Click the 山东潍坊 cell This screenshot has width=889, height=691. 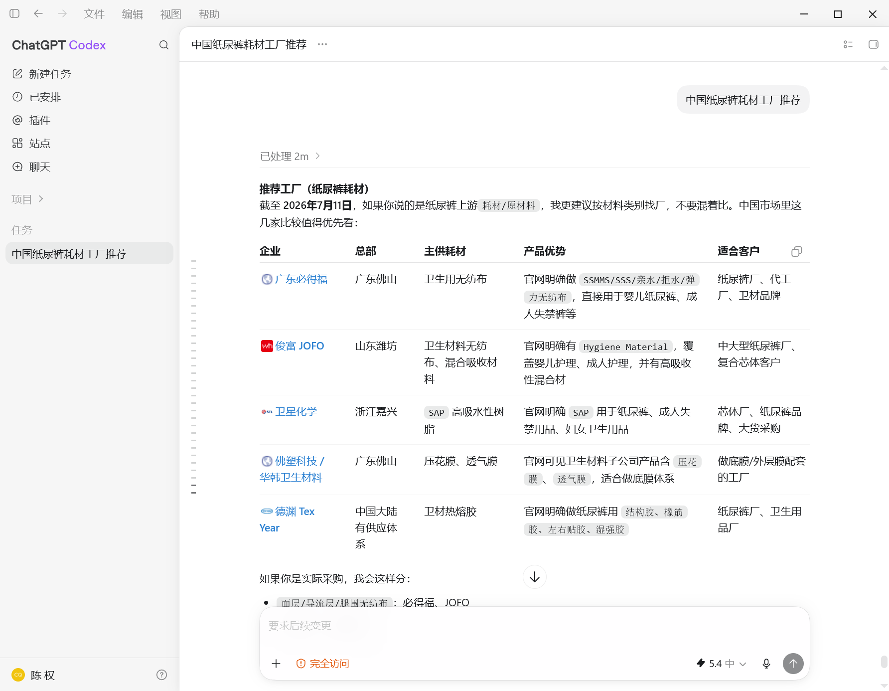pyautogui.click(x=376, y=346)
